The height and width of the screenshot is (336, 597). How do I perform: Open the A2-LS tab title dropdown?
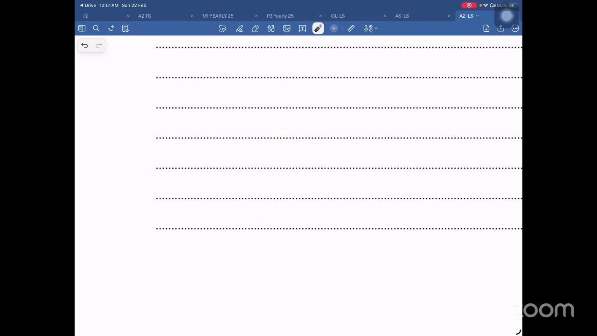pos(469,16)
